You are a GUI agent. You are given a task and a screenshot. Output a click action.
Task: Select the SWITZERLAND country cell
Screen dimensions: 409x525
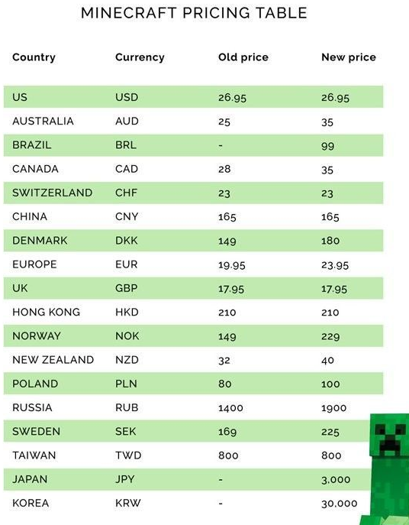point(52,193)
